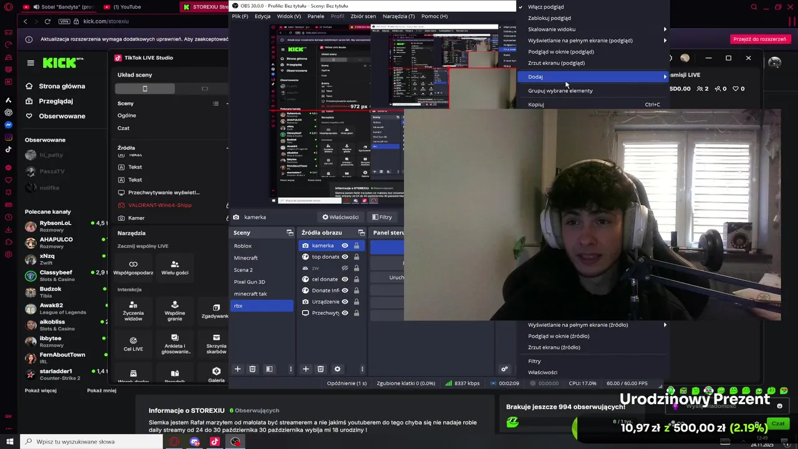
Task: Click Pokaż mniej in Kick sidebar
Action: pos(102,390)
